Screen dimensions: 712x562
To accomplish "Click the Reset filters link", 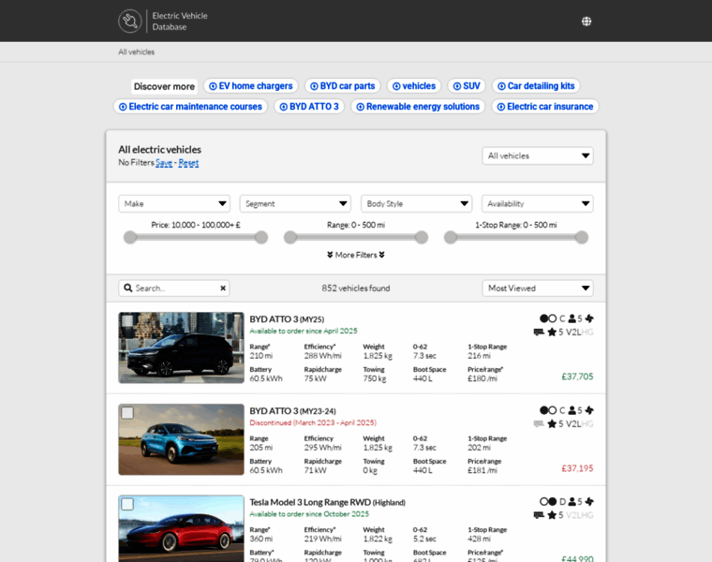I will point(188,163).
